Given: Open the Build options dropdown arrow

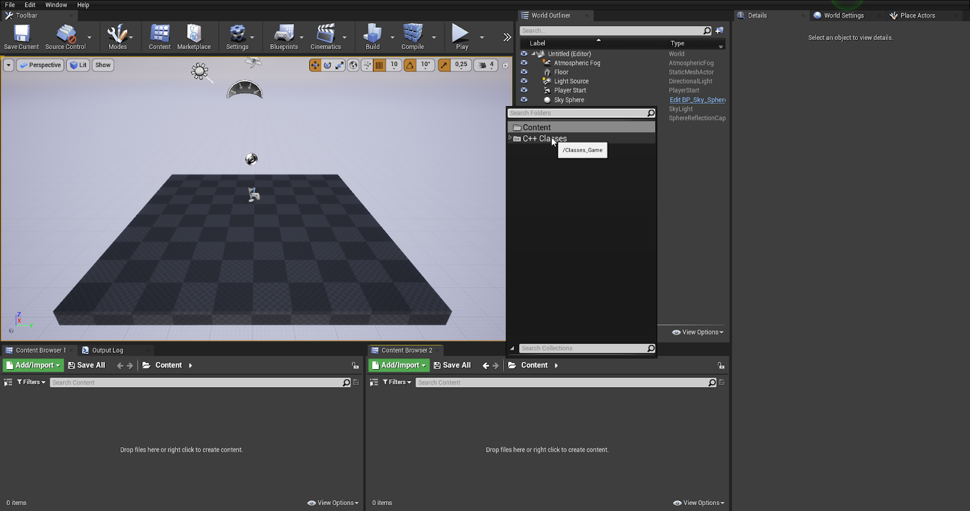Looking at the screenshot, I should tap(392, 38).
